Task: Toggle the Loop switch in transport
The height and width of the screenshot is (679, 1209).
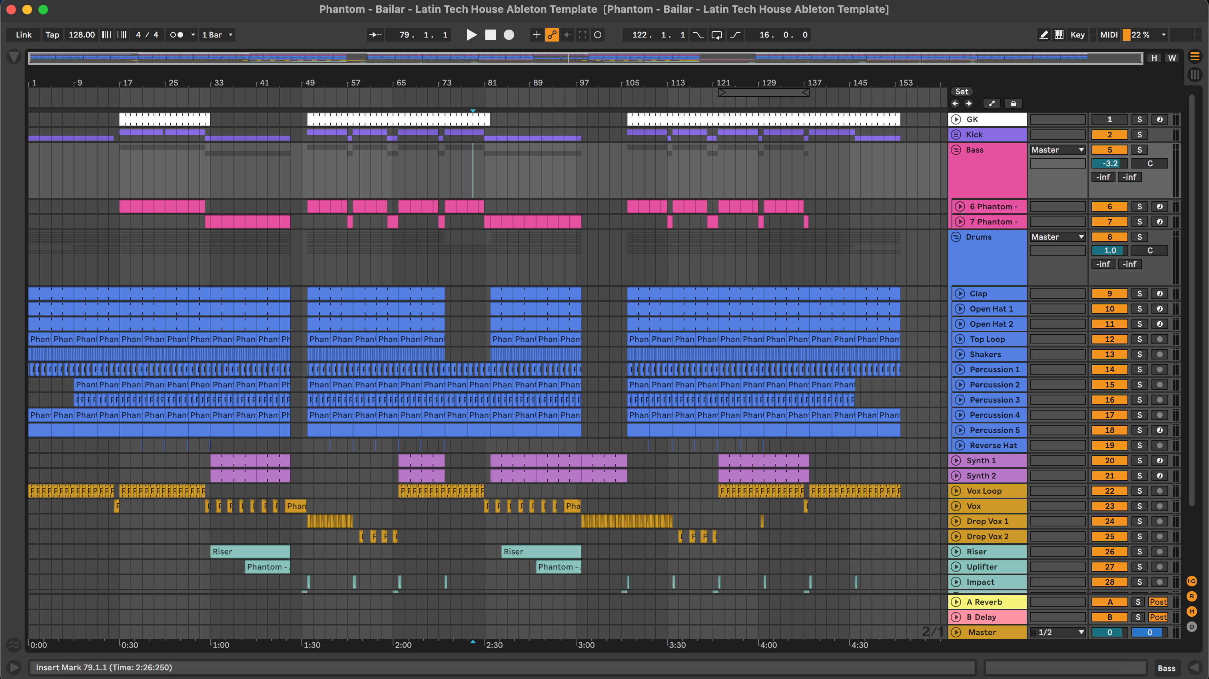Action: point(717,35)
